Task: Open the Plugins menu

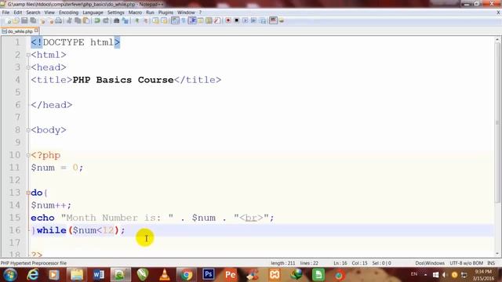Action: tap(166, 13)
